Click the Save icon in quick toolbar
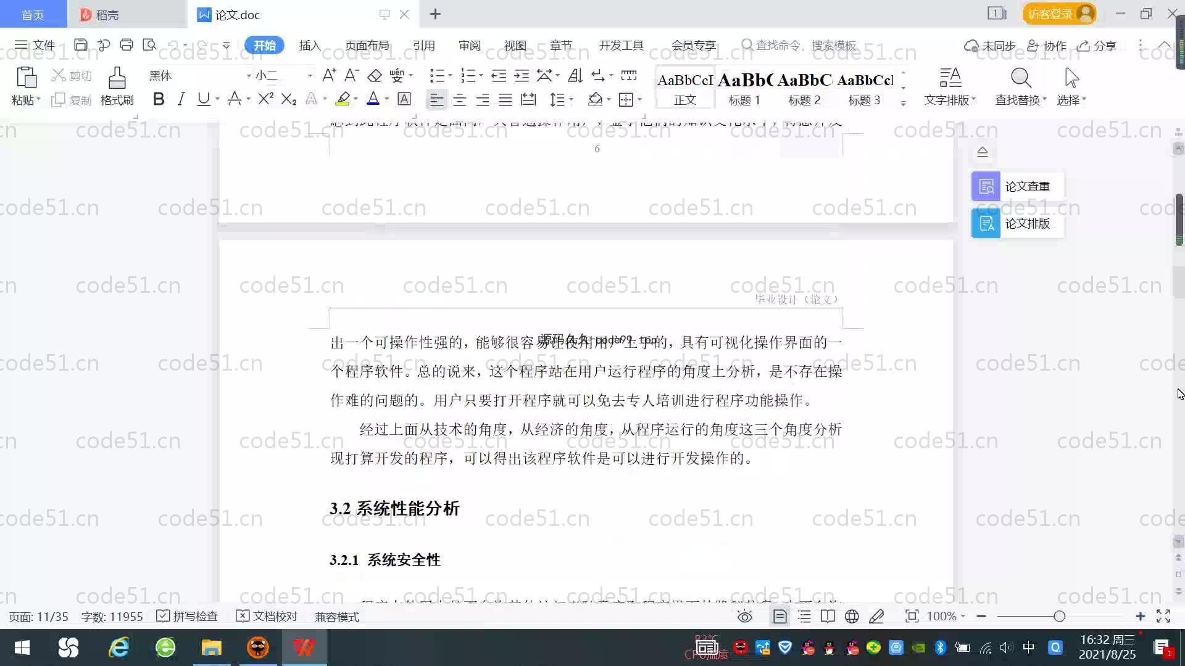1185x666 pixels. click(x=80, y=45)
